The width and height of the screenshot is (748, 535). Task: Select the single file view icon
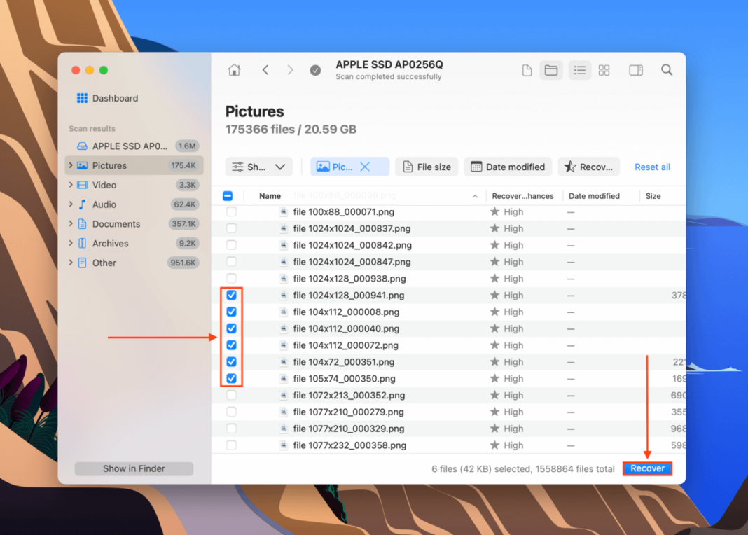[x=527, y=70]
